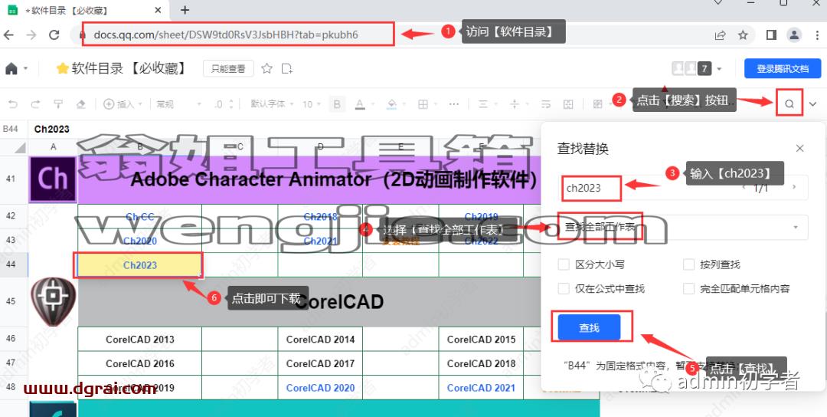Go to the next search result arrow
The width and height of the screenshot is (827, 417).
pos(794,187)
